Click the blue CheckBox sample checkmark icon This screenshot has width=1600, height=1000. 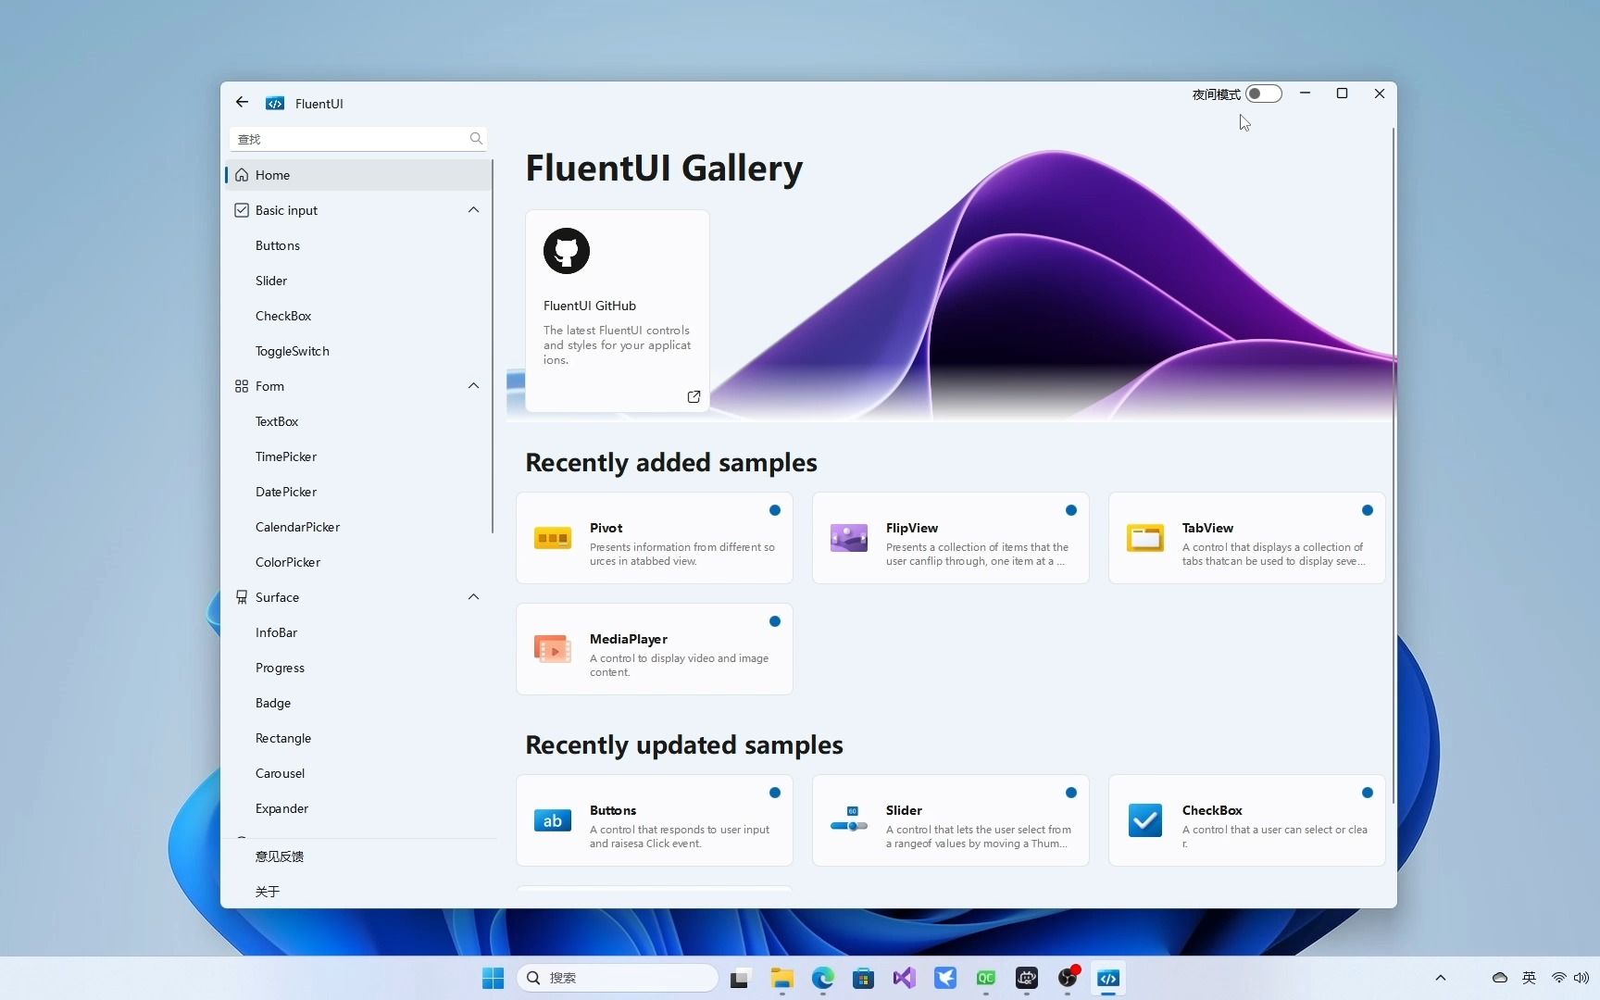(x=1144, y=820)
